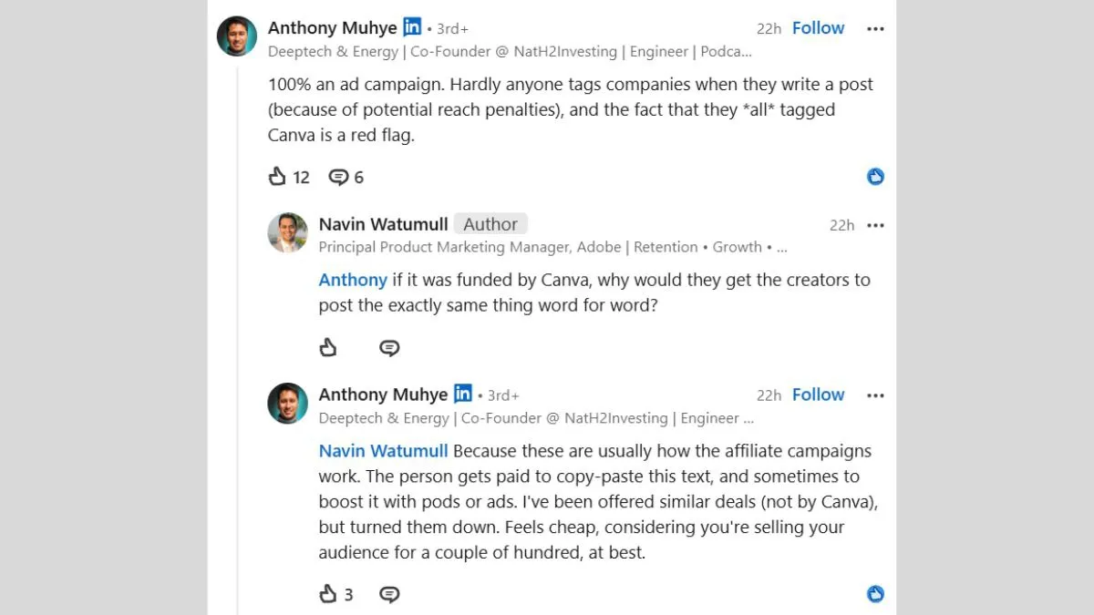Open more options on Anthony's second reply
1094x615 pixels.
click(875, 395)
